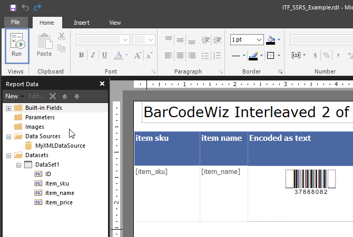Click the Delete X icon in Report Data
The width and height of the screenshot is (353, 237).
pos(53,96)
